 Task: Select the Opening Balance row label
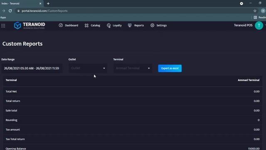click(16, 148)
